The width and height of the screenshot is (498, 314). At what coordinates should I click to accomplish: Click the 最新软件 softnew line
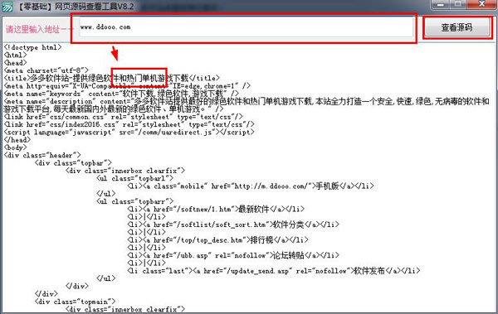[x=216, y=209]
